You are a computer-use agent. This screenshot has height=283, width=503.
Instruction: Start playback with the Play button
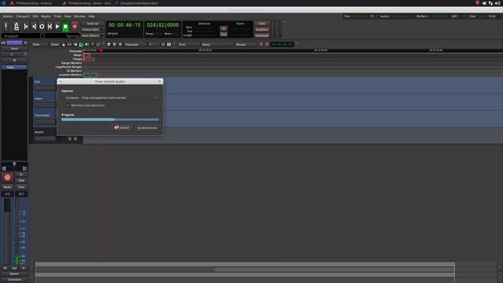click(57, 26)
